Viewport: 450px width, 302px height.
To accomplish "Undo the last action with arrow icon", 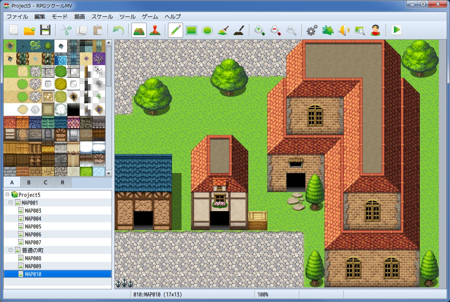I will [x=118, y=30].
